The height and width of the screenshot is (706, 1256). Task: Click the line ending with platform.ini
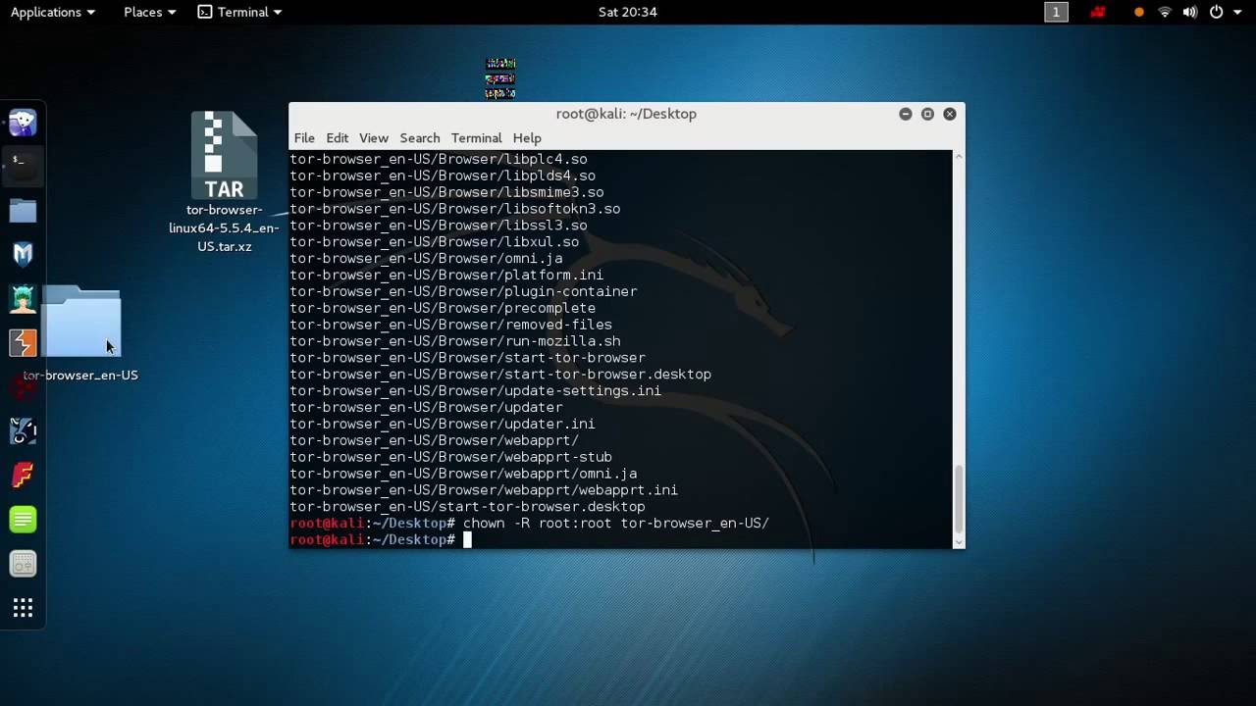tap(446, 276)
